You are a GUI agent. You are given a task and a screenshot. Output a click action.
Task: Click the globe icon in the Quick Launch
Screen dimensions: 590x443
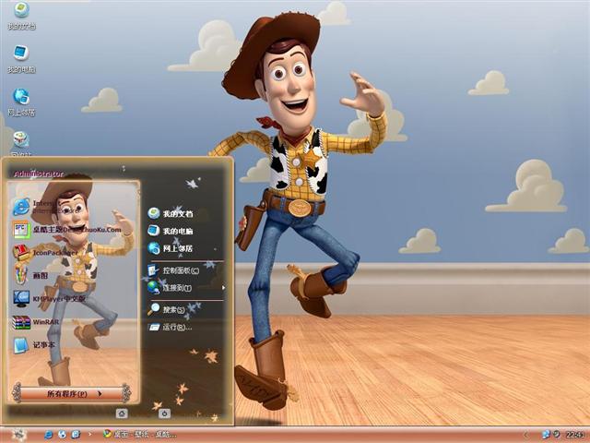[x=62, y=435]
